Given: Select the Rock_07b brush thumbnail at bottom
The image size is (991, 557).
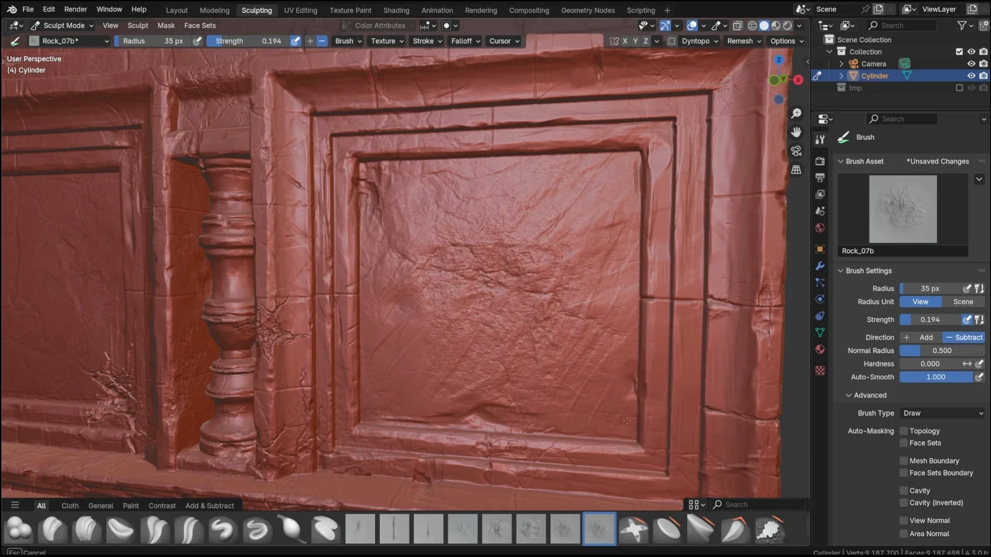Looking at the screenshot, I should (x=599, y=528).
